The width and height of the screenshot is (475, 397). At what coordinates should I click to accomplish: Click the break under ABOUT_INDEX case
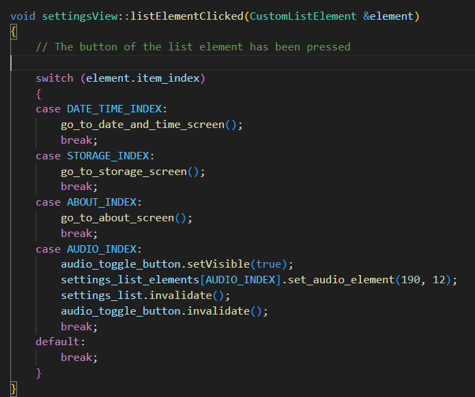pos(76,234)
